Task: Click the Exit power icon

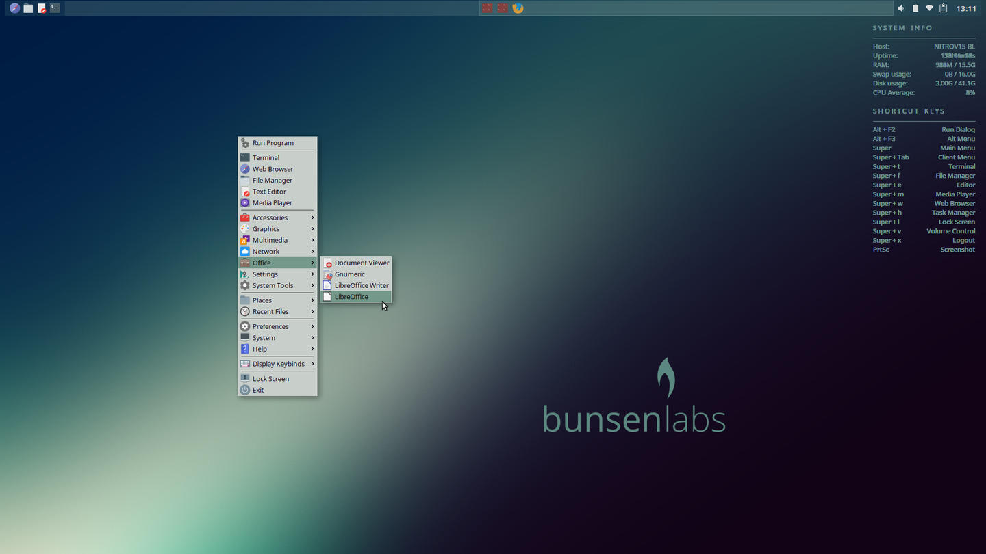Action: point(244,390)
